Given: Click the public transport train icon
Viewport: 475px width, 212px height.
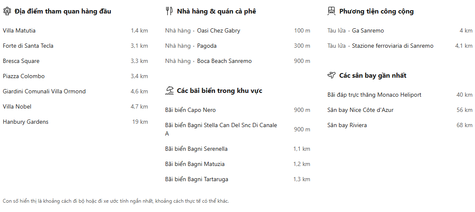Looking at the screenshot, I should [x=331, y=11].
